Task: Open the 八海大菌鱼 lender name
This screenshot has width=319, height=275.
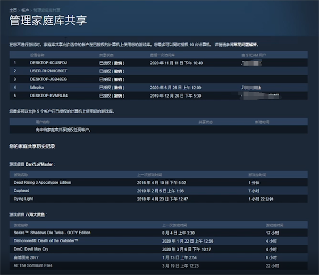Action: [35, 214]
